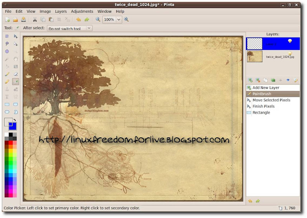This screenshot has height=218, width=307.
Task: Select the Rectangle Select tool
Action: click(x=7, y=36)
